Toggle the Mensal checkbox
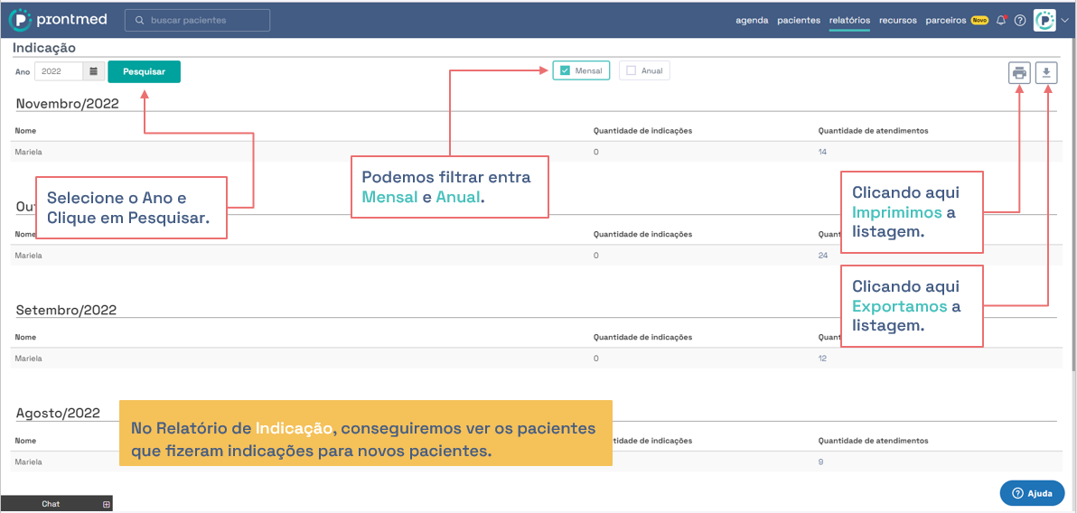The image size is (1077, 513). click(565, 70)
